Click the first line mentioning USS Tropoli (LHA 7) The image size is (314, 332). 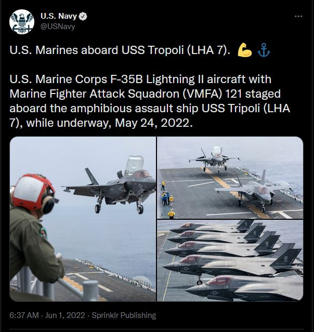point(120,50)
